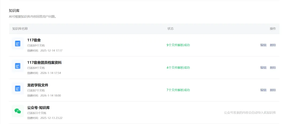Open the 公众号-知识库 title
The height and width of the screenshot is (124, 288).
pos(38,108)
